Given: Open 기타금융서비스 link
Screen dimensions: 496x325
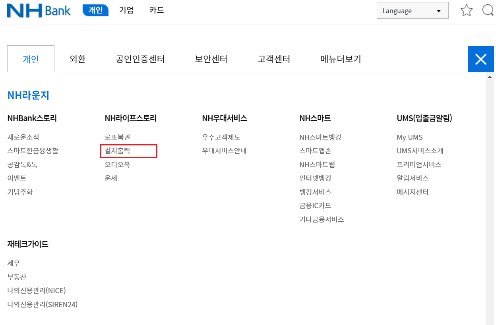Looking at the screenshot, I should [x=322, y=219].
